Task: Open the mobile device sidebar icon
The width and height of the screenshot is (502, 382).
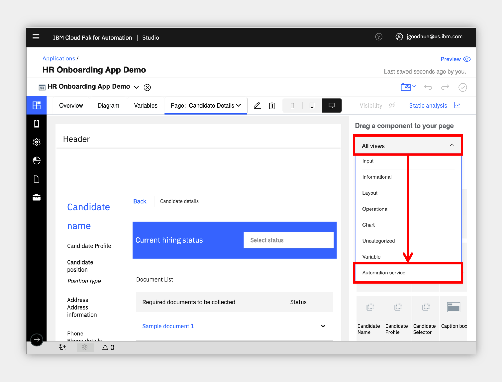Action: [x=37, y=123]
